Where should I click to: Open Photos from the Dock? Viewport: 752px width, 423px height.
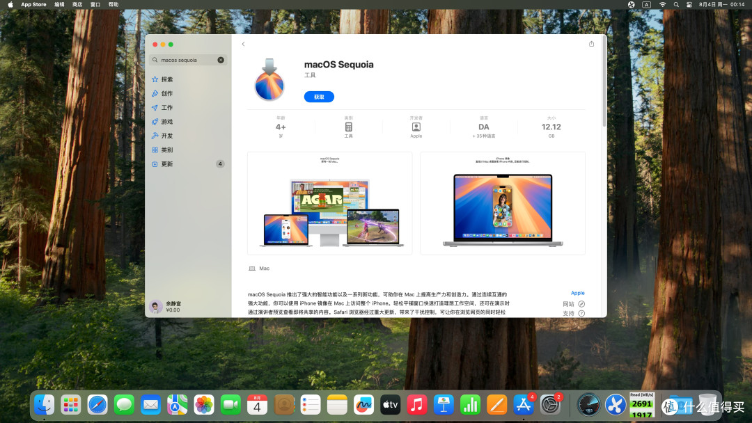[x=204, y=405]
